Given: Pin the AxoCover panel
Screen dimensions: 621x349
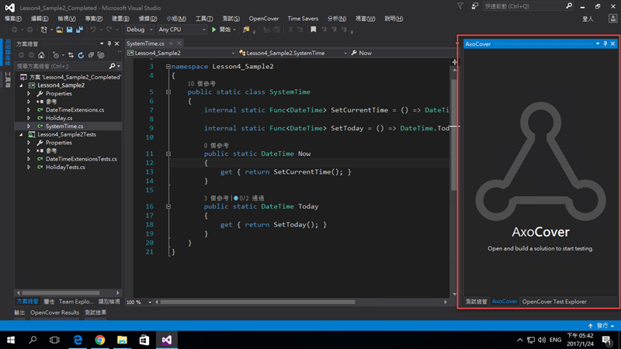Looking at the screenshot, I should 605,44.
